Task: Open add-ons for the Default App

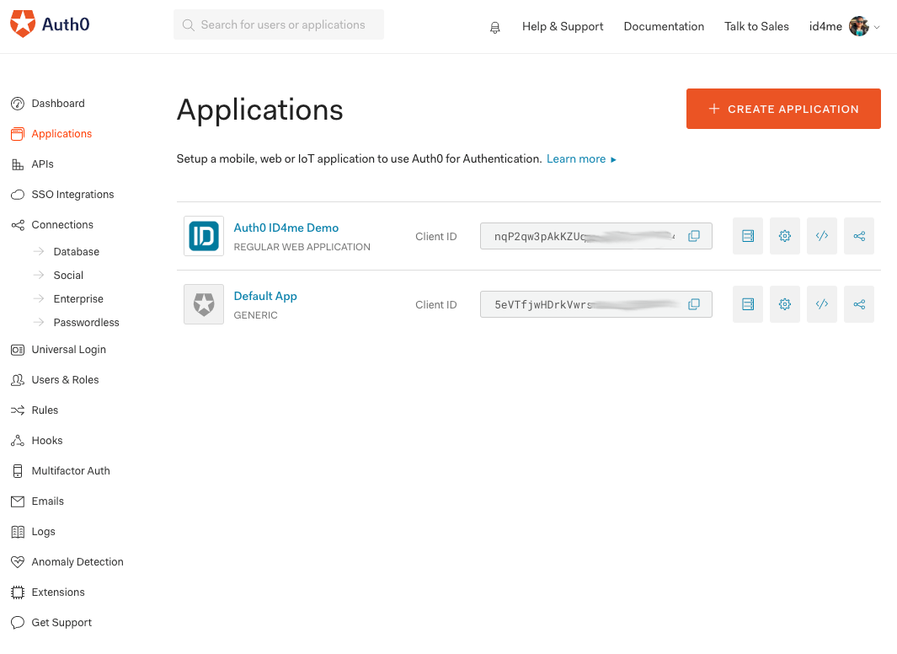Action: pyautogui.click(x=858, y=304)
